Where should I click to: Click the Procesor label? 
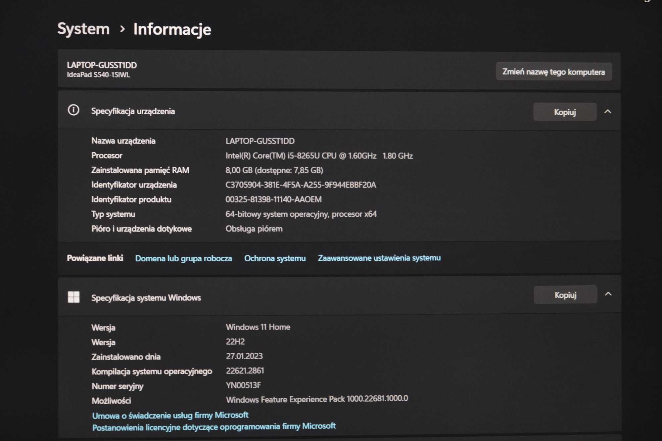[x=107, y=155]
